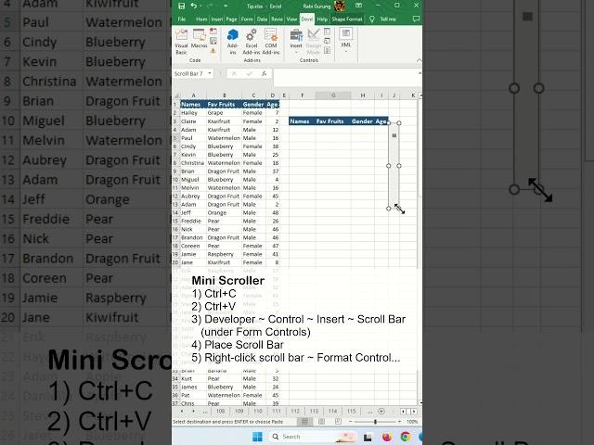Image resolution: width=594 pixels, height=445 pixels.
Task: Customize Quick Access Toolbar dropdown
Action: click(226, 6)
